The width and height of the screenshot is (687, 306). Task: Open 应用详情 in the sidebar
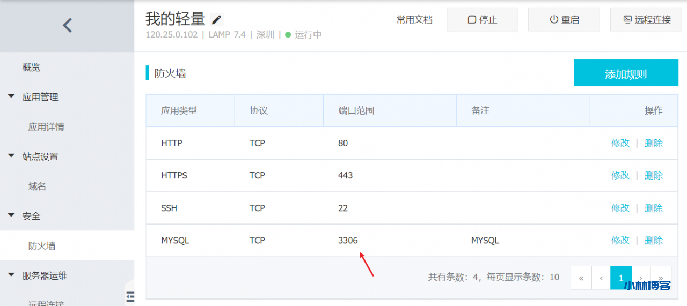coord(46,127)
